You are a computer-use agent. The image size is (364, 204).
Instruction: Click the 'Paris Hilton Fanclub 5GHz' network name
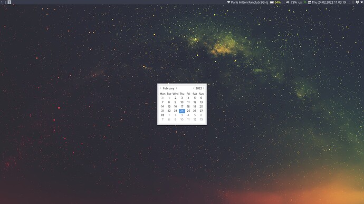(250, 2)
